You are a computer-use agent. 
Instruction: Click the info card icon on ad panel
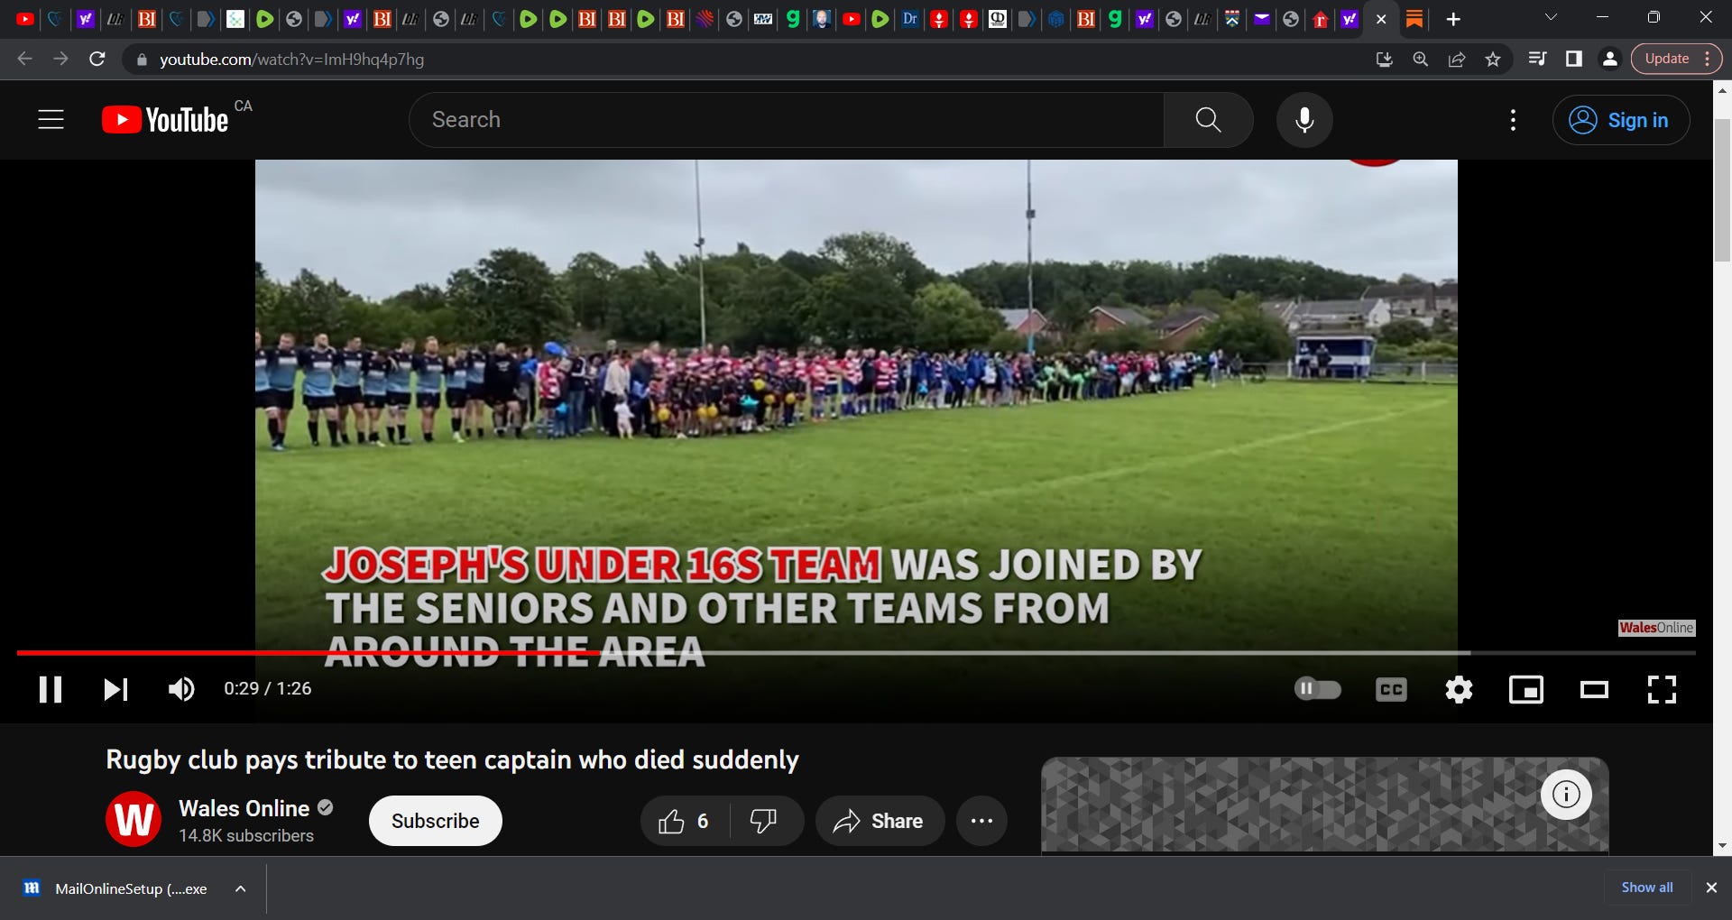coord(1566,795)
